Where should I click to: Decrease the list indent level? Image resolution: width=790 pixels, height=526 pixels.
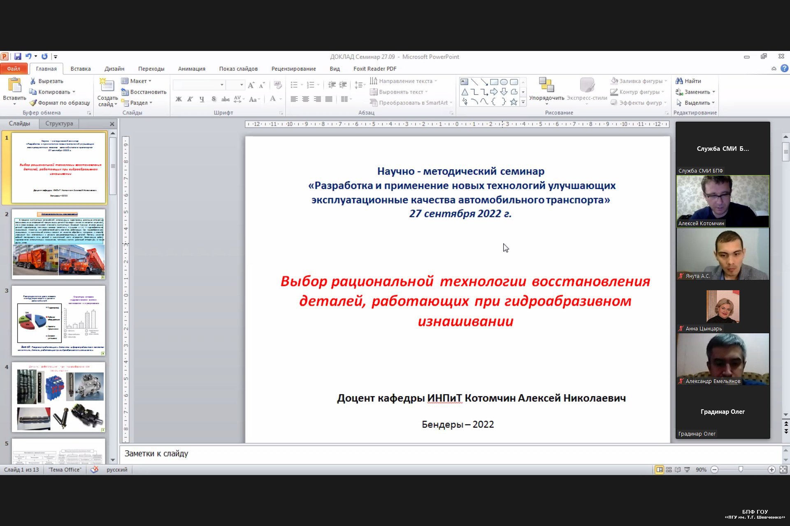(332, 85)
